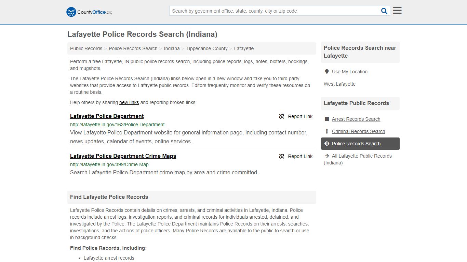Go to Police Records Search in the breadcrumb
467x262 pixels.
[x=133, y=48]
